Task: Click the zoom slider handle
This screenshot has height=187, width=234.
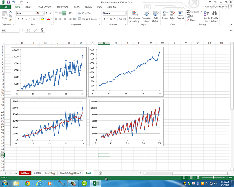Action: pos(213,178)
